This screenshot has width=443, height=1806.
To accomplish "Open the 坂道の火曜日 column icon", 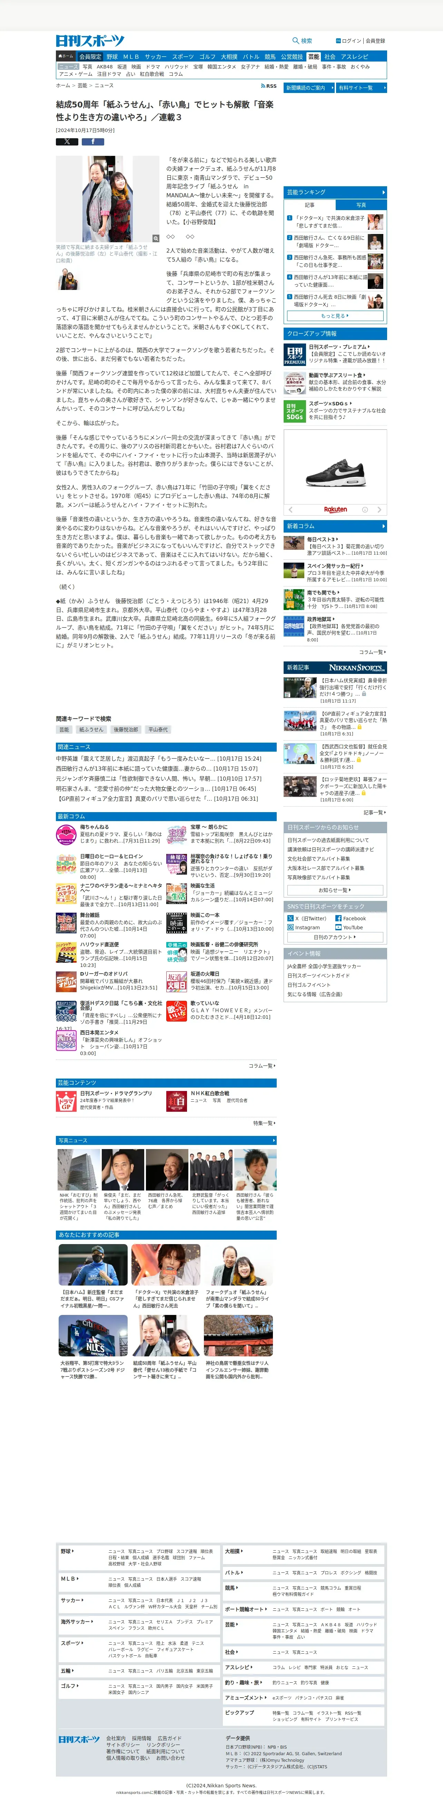I will point(176,981).
